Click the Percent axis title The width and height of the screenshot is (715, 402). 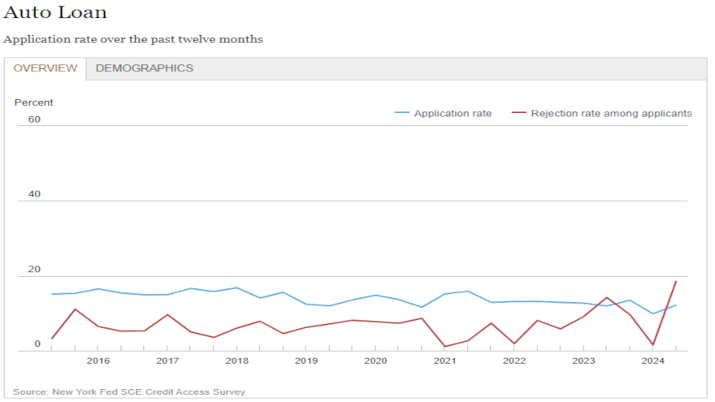pos(34,102)
